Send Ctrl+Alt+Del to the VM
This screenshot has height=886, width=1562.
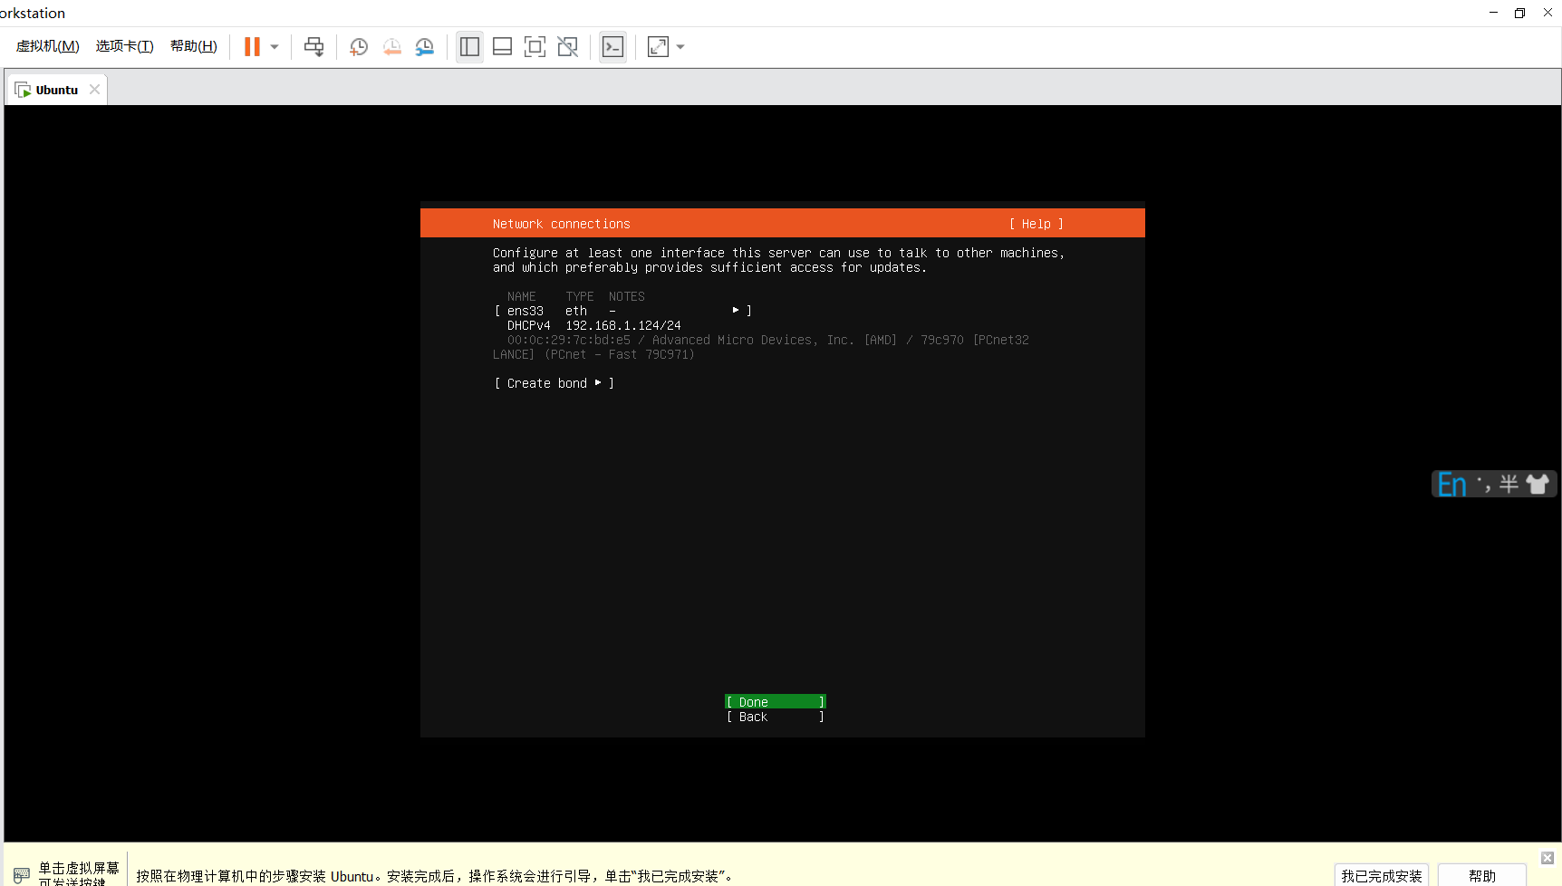(313, 47)
